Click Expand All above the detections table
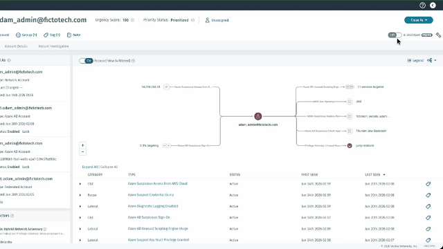 coord(89,167)
